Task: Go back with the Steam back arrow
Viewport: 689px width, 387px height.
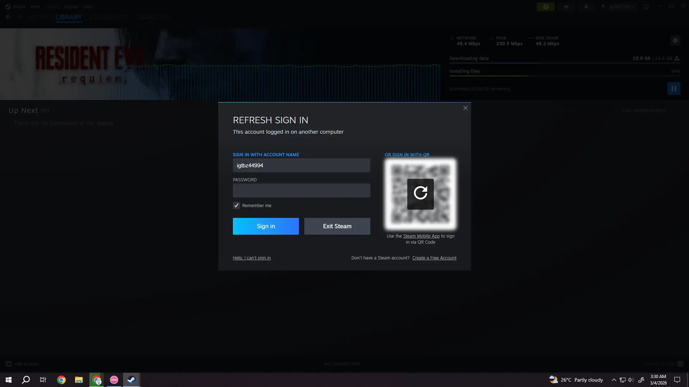Action: [x=8, y=17]
